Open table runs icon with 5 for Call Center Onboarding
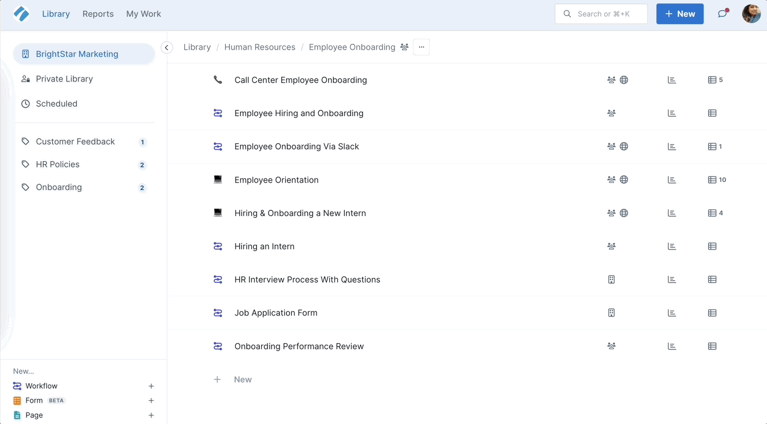 pyautogui.click(x=715, y=80)
